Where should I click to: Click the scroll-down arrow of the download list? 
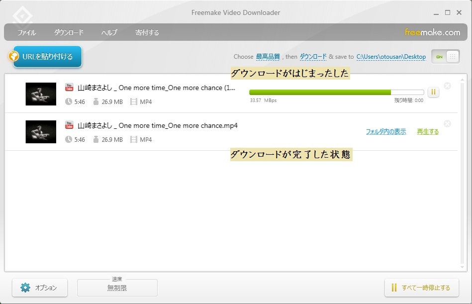[463, 267]
